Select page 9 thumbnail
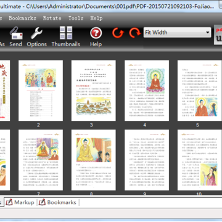This screenshot has height=222, width=222. (147, 160)
